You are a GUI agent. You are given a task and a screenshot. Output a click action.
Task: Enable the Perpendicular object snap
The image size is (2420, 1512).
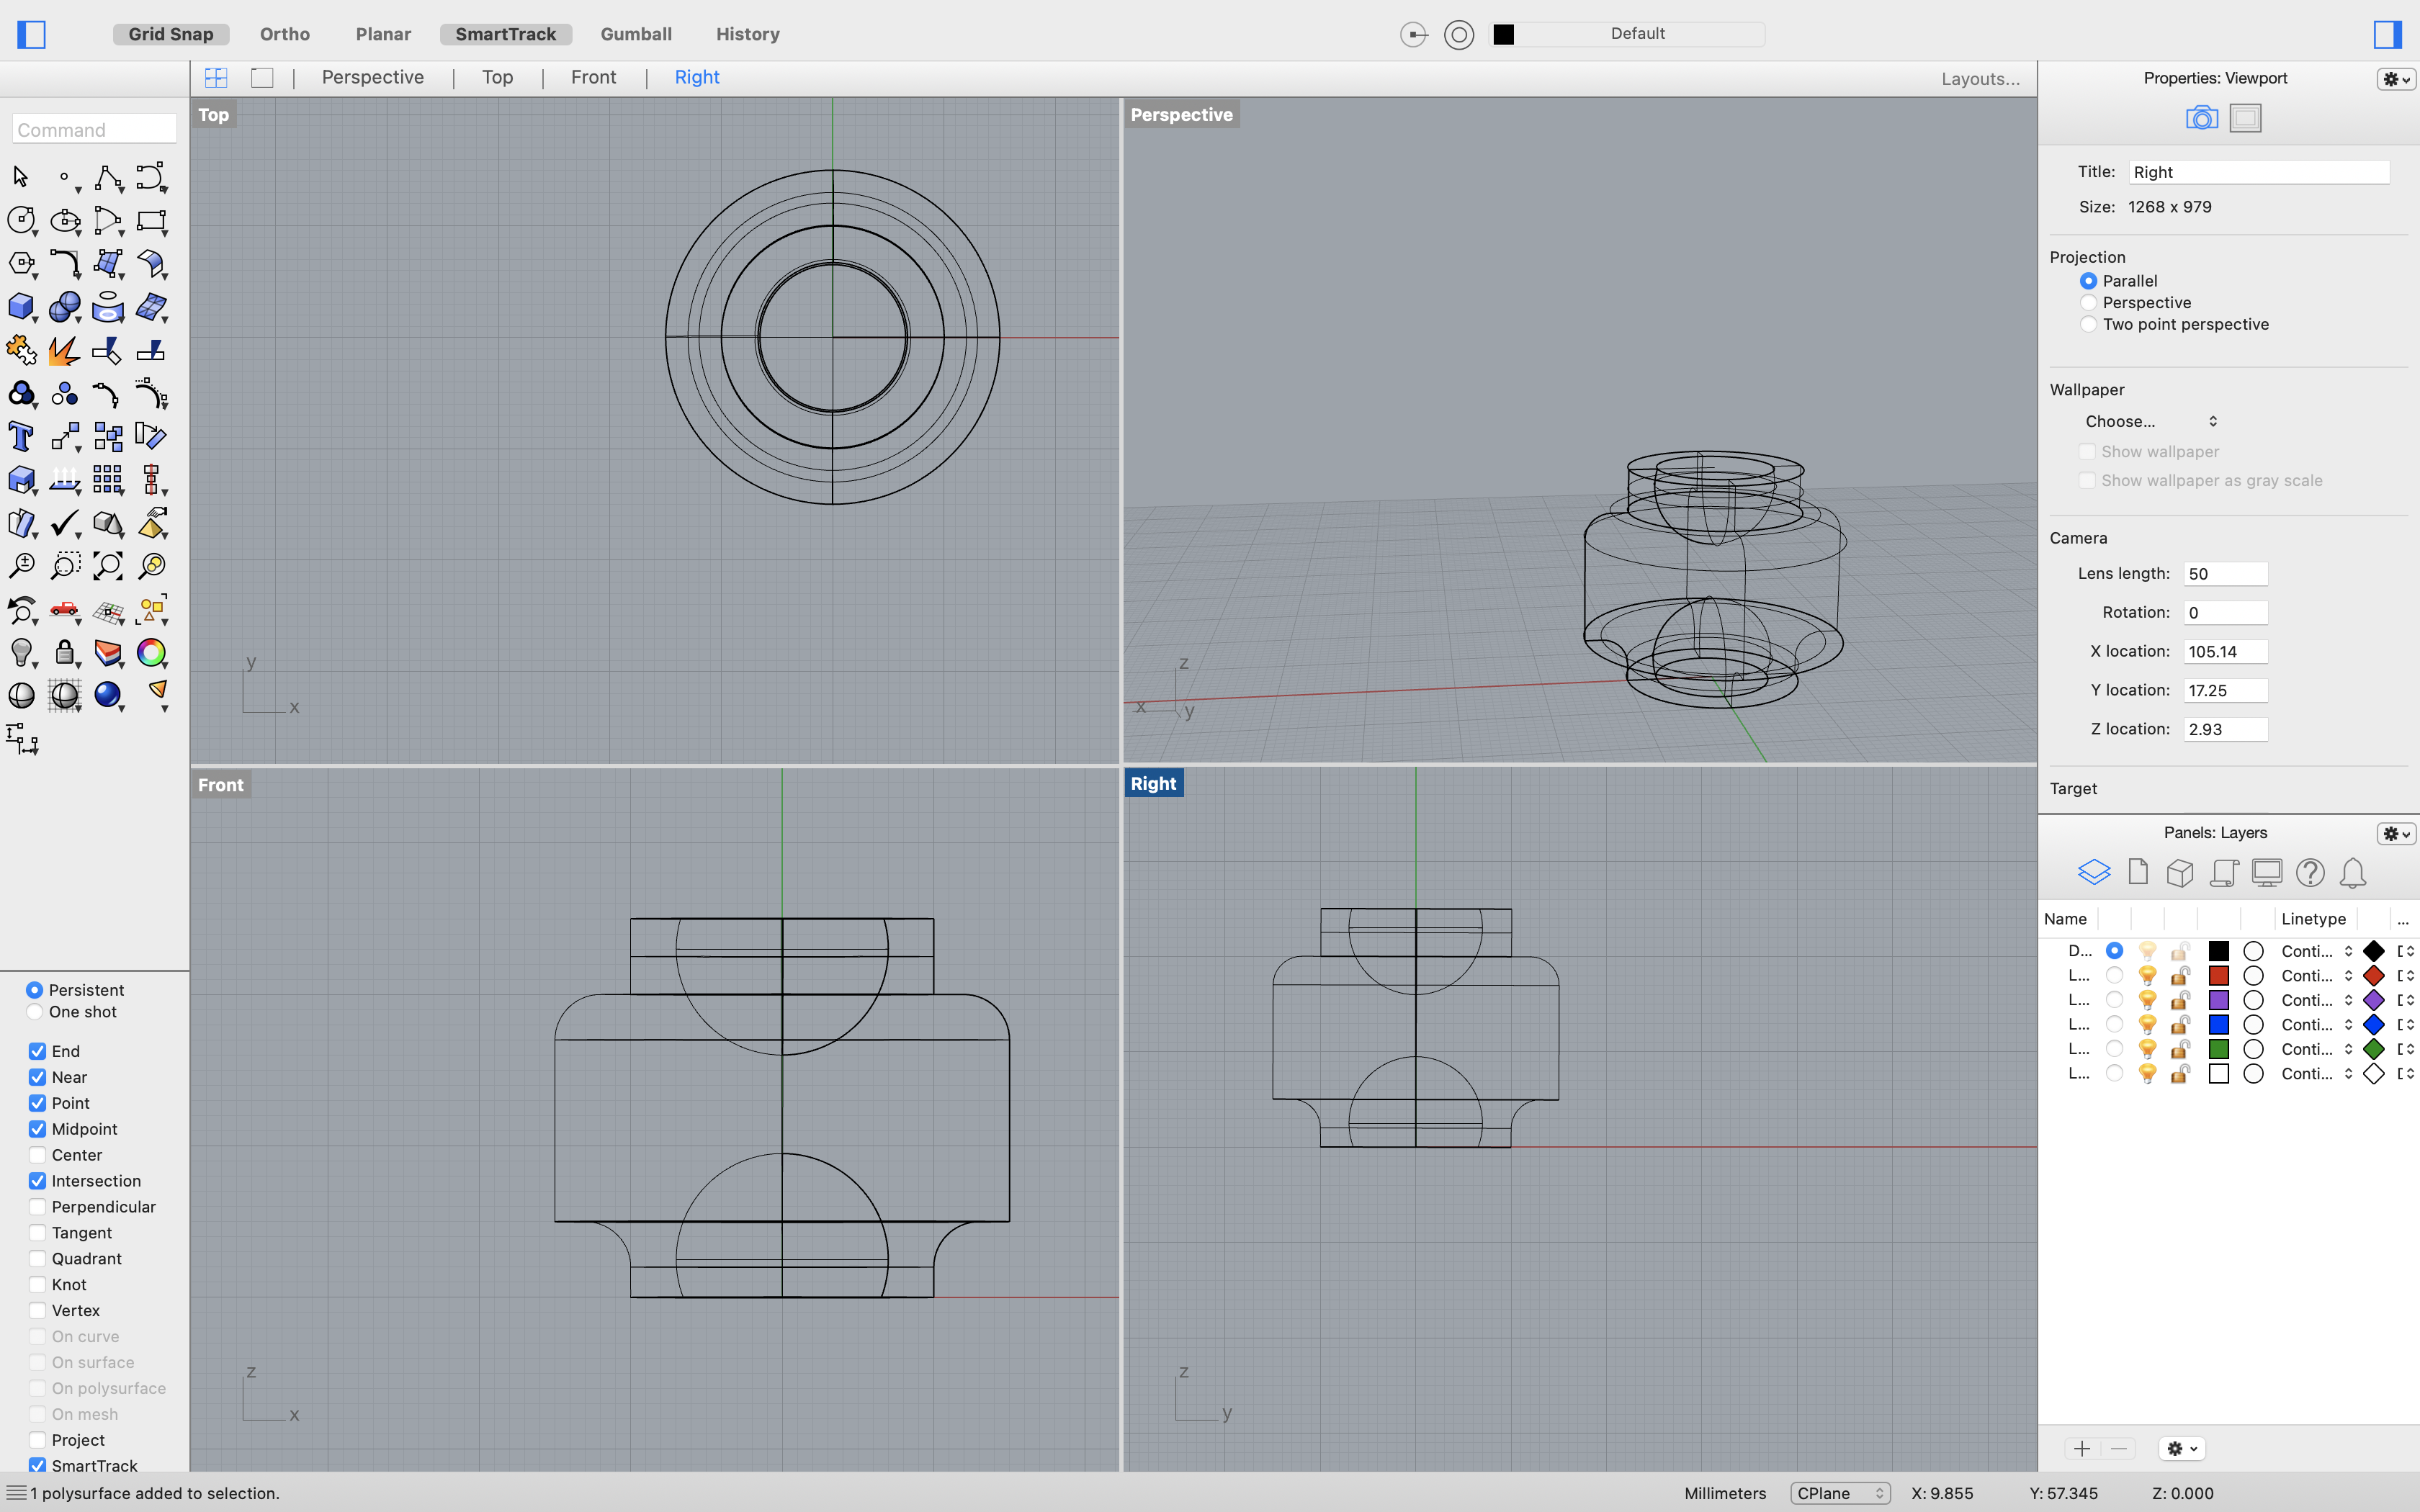37,1207
